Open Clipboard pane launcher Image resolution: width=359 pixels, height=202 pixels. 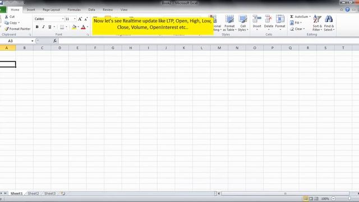(x=30, y=35)
